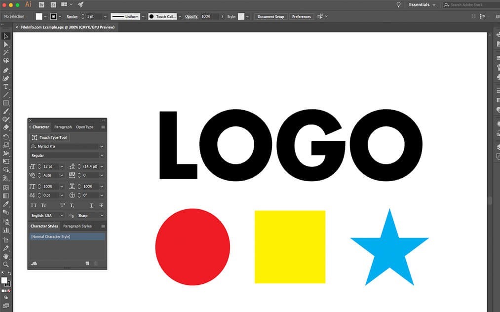Choose the Zoom magnifier tool
Screen dimensions: 500x312
click(x=6, y=265)
